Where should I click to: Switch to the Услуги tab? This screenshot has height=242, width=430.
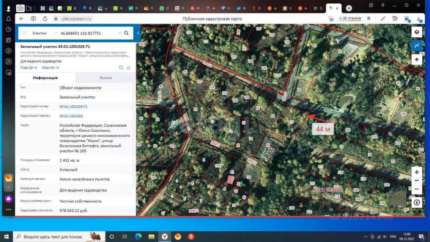tap(105, 78)
